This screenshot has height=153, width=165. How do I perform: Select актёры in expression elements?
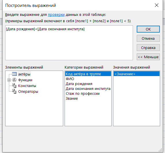(24, 74)
